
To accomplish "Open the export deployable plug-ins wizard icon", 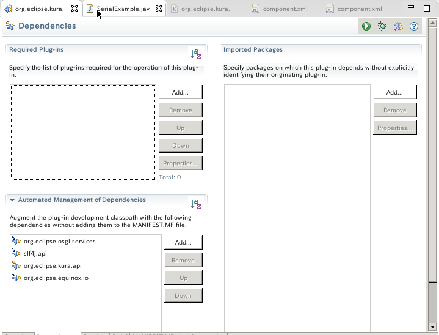I will [398, 26].
